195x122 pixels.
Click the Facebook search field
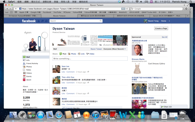(x=74, y=21)
